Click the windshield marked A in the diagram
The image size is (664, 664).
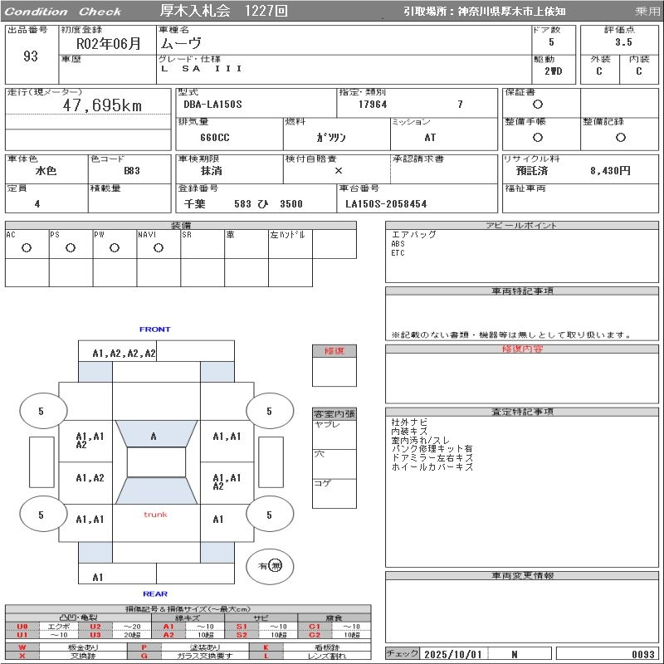click(154, 435)
